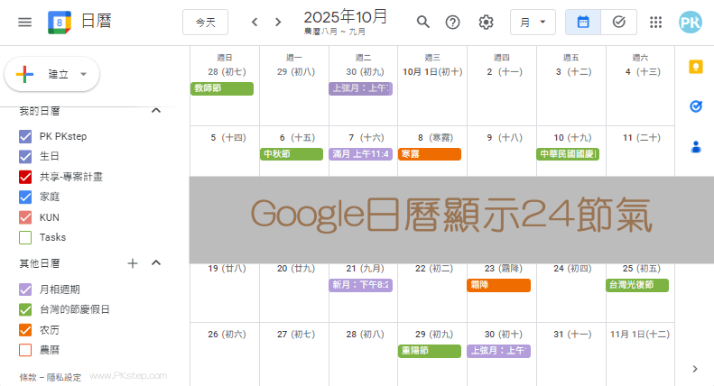Open 滿月 event on October 7
Screen dimensions: 714x386
click(x=361, y=154)
